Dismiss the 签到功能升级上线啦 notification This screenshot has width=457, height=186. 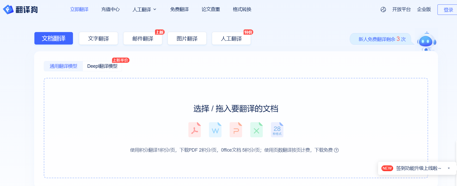coord(449,168)
